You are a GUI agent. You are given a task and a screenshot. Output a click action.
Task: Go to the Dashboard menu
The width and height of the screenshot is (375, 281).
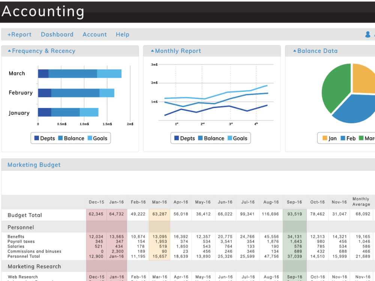pos(57,34)
